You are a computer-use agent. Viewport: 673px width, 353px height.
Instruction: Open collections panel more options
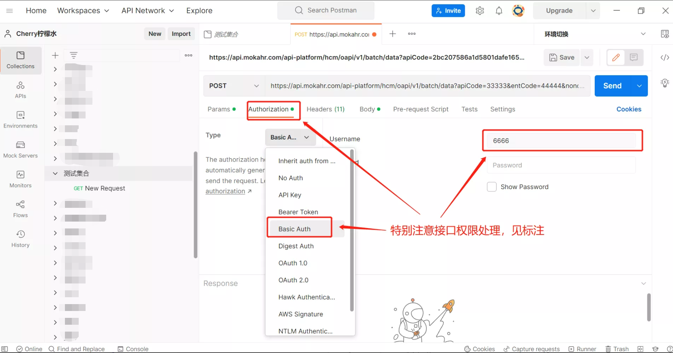[x=189, y=55]
